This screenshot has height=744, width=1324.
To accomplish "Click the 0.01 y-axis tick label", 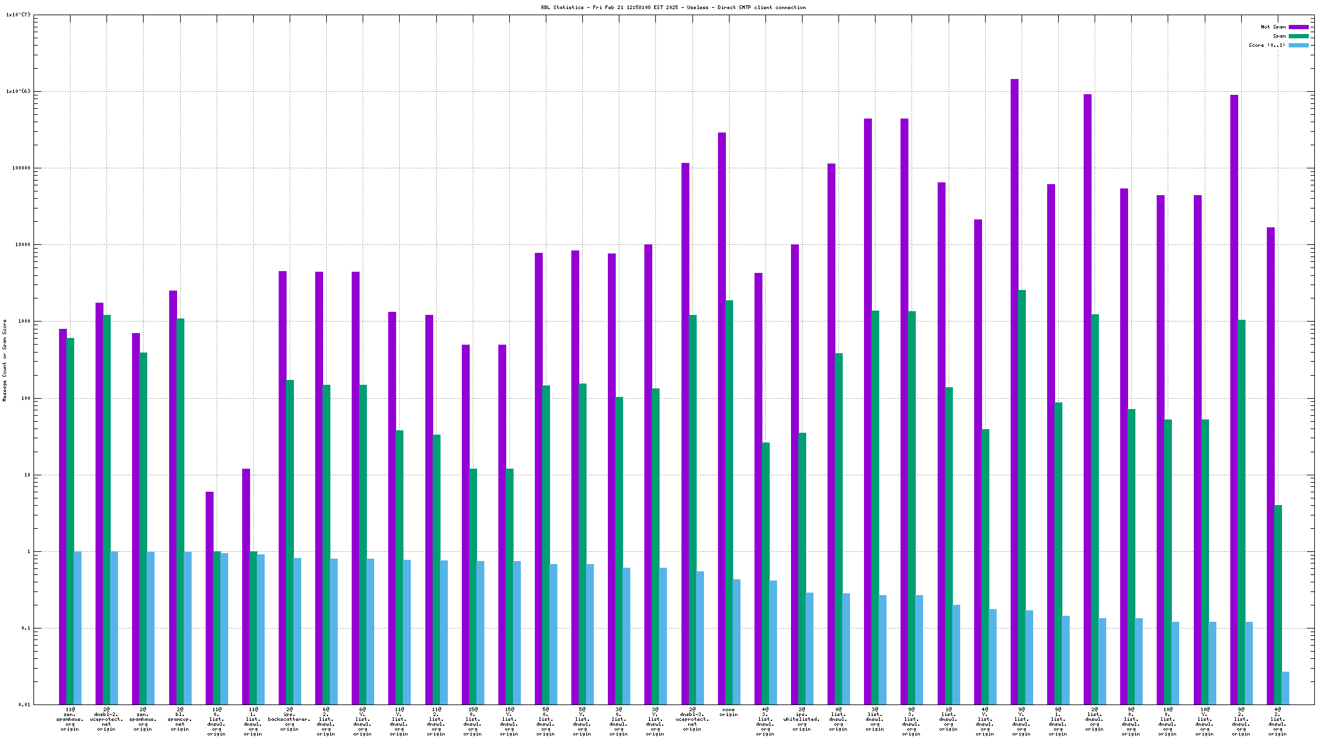I will coord(24,704).
